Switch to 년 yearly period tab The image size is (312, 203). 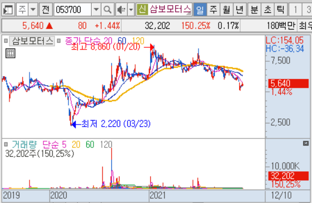click(x=240, y=9)
